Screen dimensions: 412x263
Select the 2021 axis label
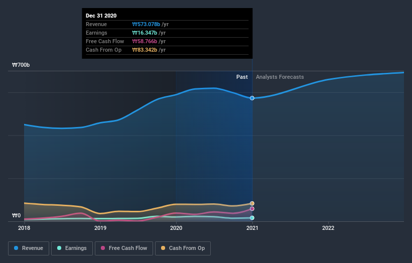click(x=252, y=228)
